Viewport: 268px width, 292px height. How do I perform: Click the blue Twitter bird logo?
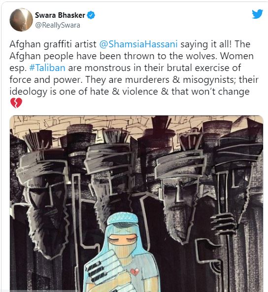tap(257, 14)
